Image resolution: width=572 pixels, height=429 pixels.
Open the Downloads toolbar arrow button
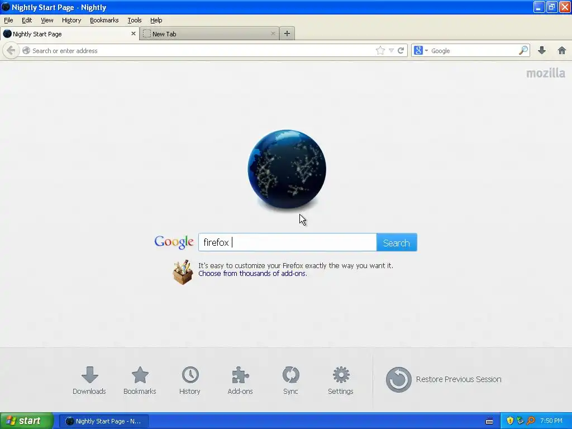pos(542,50)
